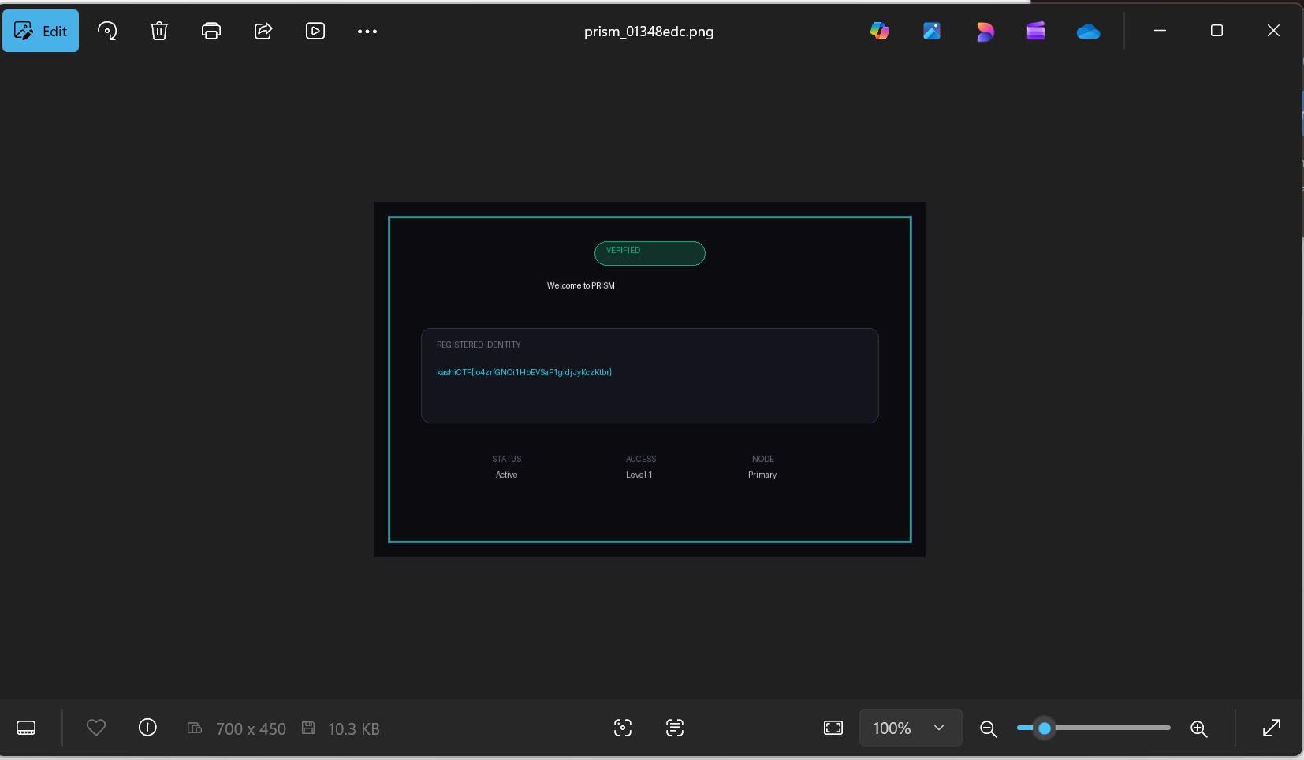The height and width of the screenshot is (760, 1304).
Task: Start slideshow with play icon
Action: point(315,31)
